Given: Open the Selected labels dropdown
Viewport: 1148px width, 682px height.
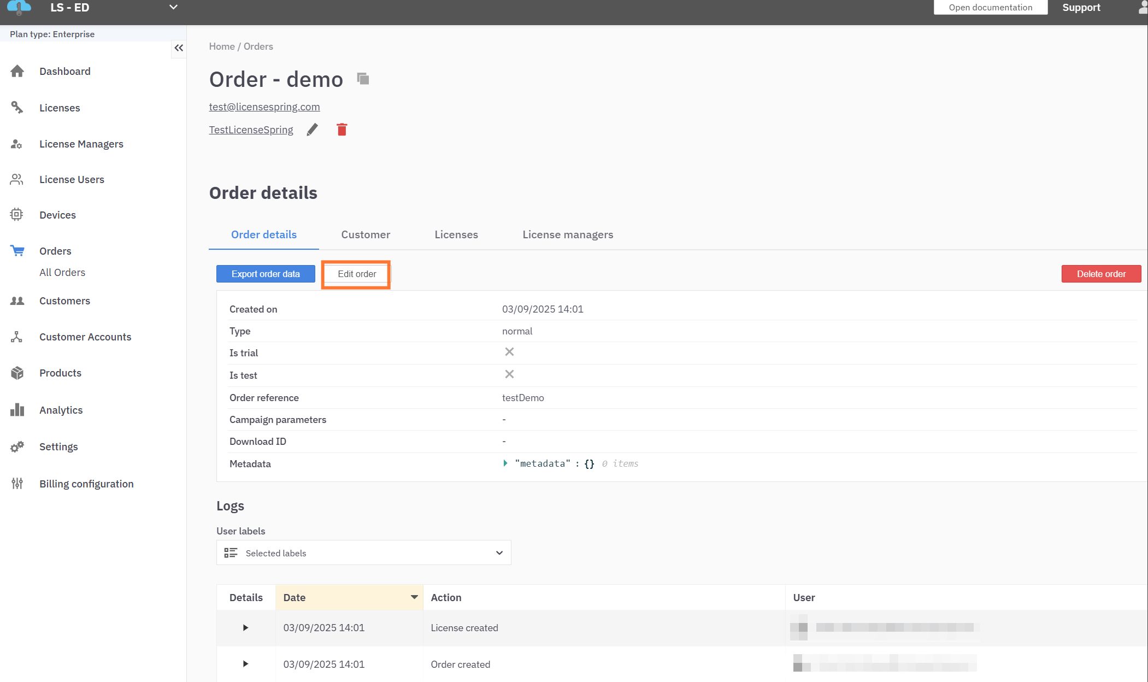Looking at the screenshot, I should (363, 553).
